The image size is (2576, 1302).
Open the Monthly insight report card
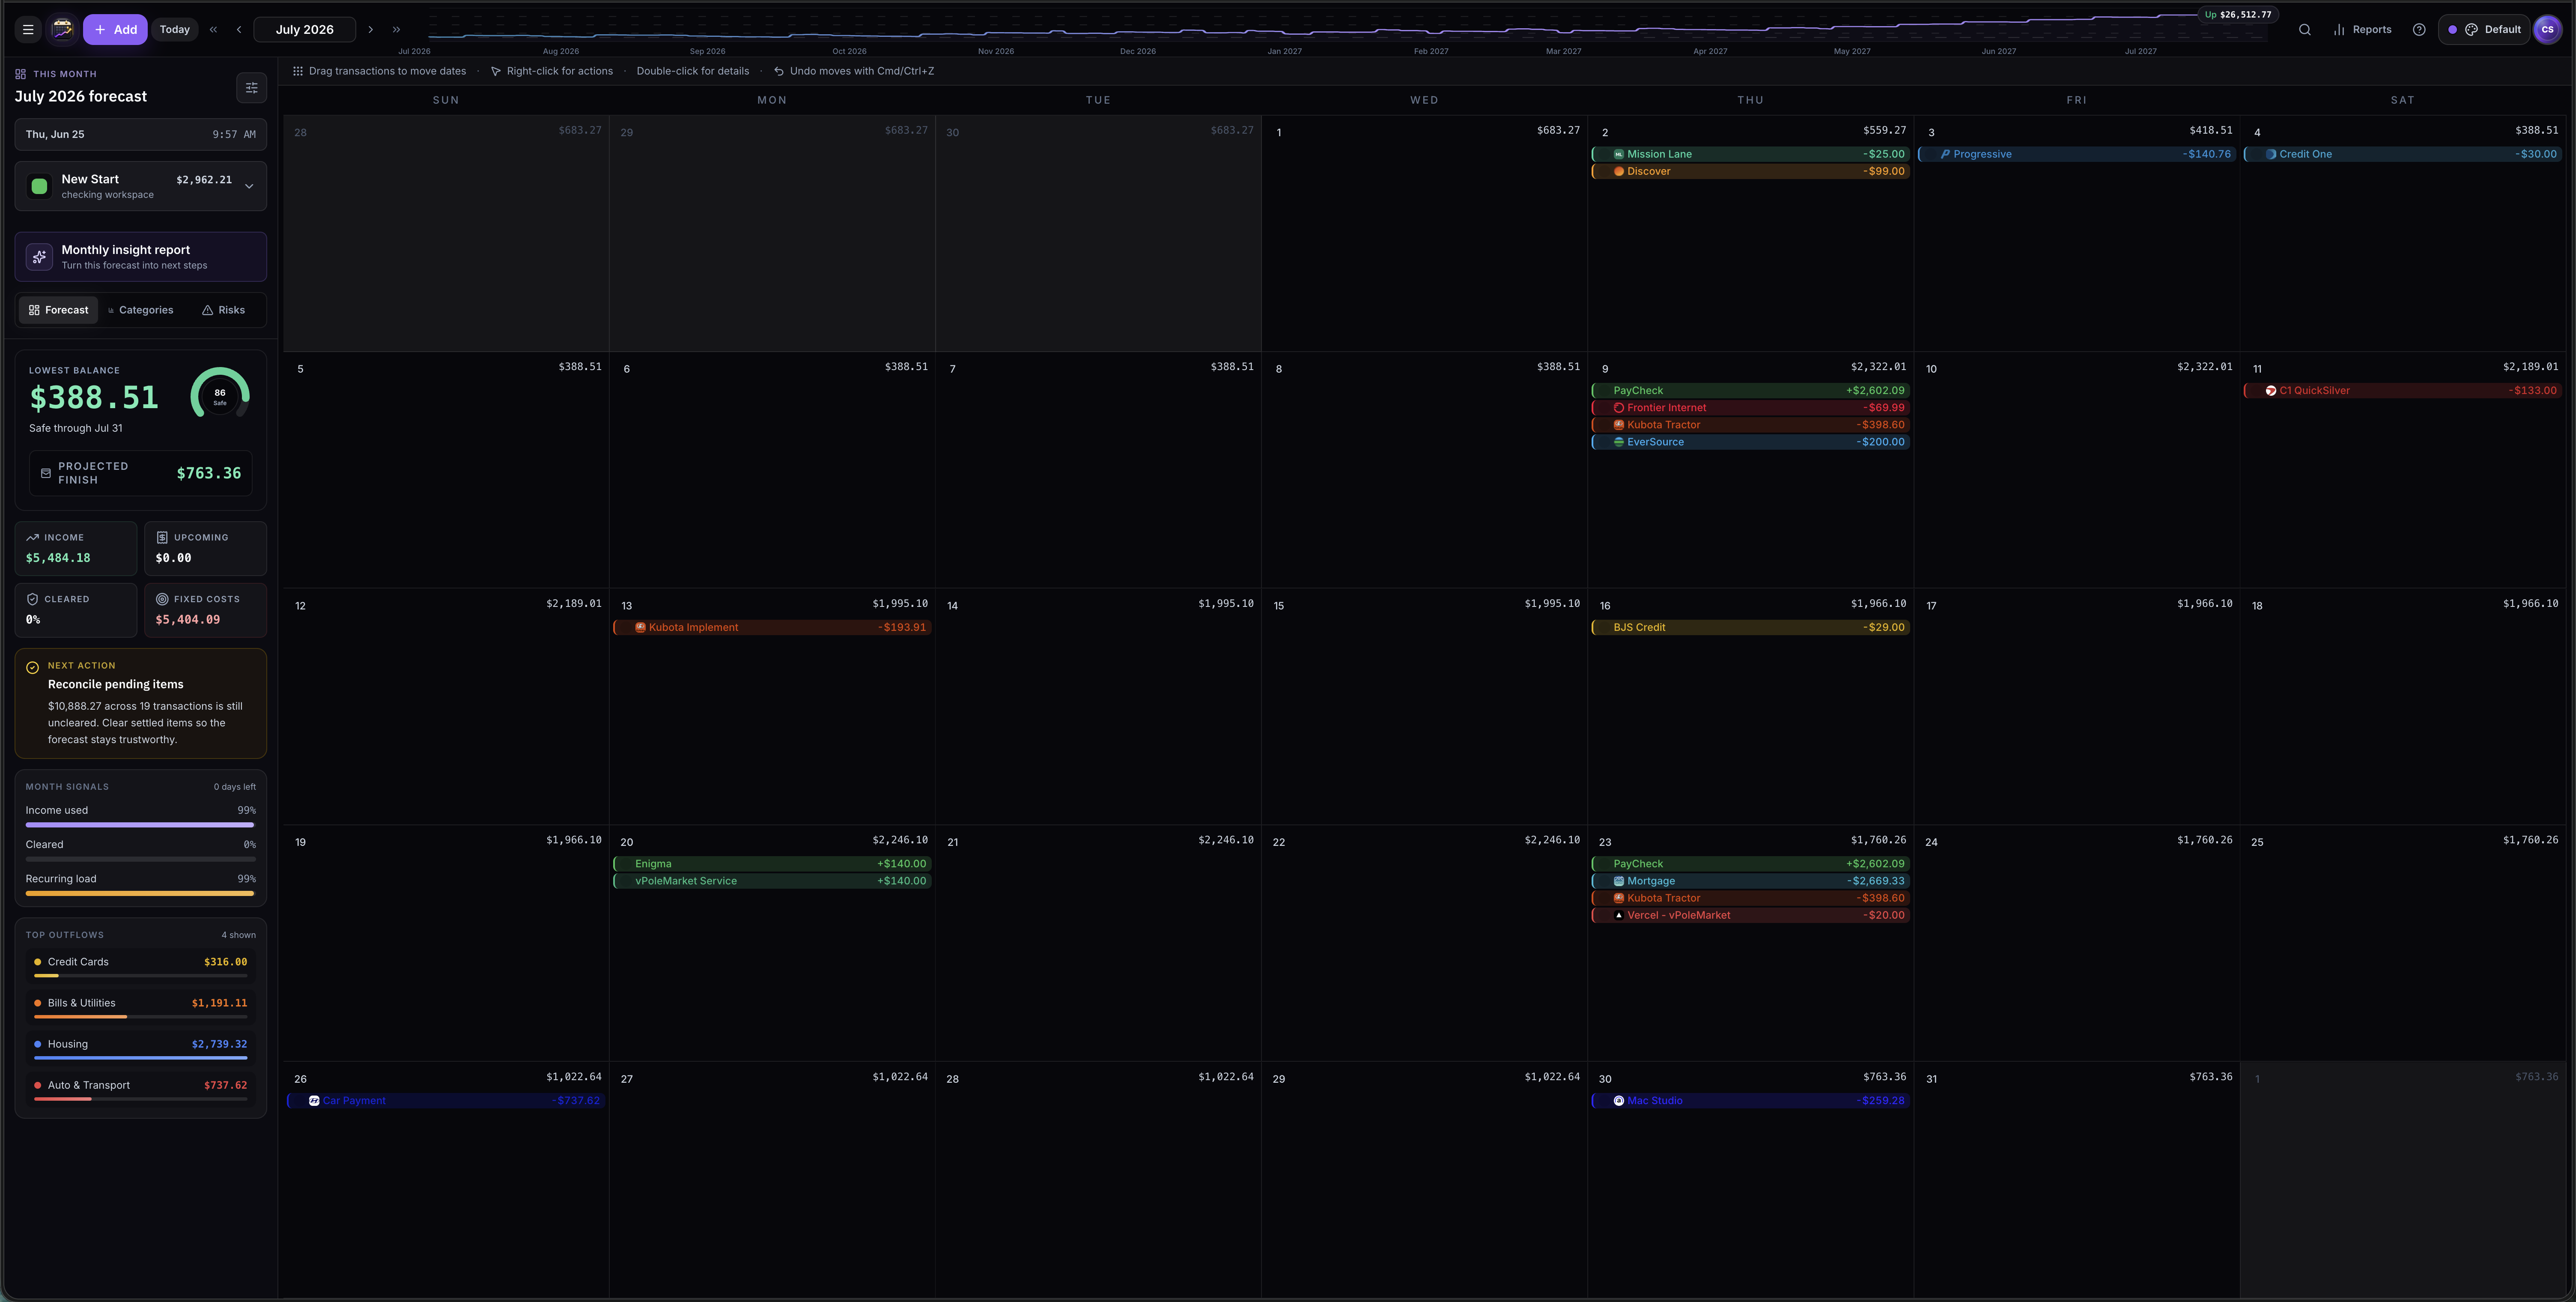pos(141,257)
